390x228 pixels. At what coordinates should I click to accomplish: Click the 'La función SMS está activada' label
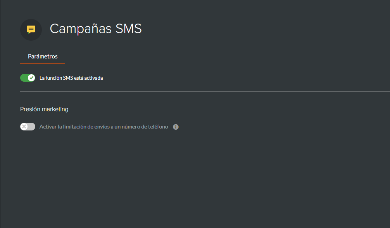(71, 78)
